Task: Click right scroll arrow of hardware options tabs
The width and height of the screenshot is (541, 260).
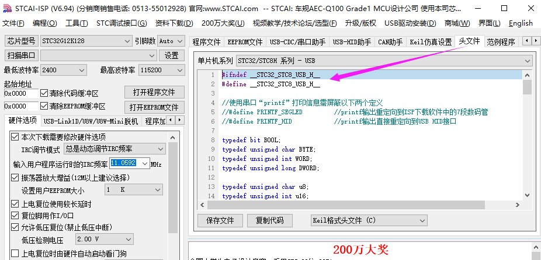Action: click(180, 120)
